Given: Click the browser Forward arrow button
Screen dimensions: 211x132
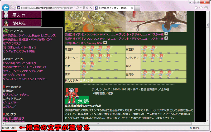Looking at the screenshot, I should point(13,8).
